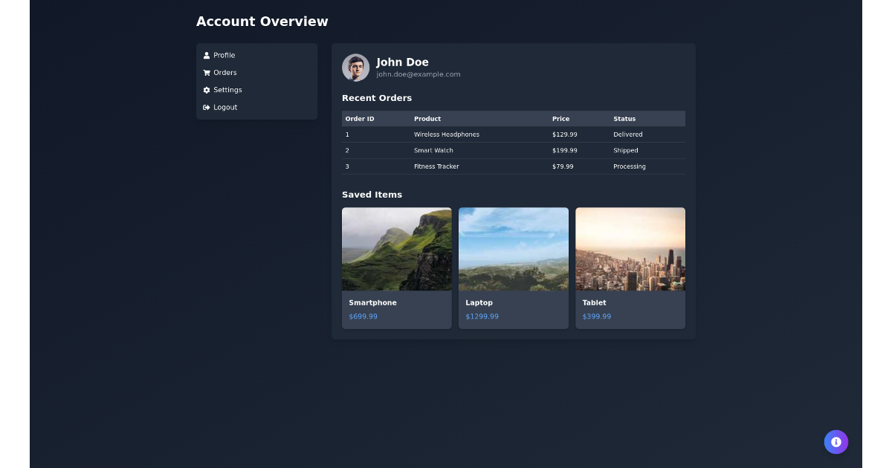Image resolution: width=892 pixels, height=468 pixels.
Task: Open the Smartphone product thumbnail
Action: click(396, 248)
